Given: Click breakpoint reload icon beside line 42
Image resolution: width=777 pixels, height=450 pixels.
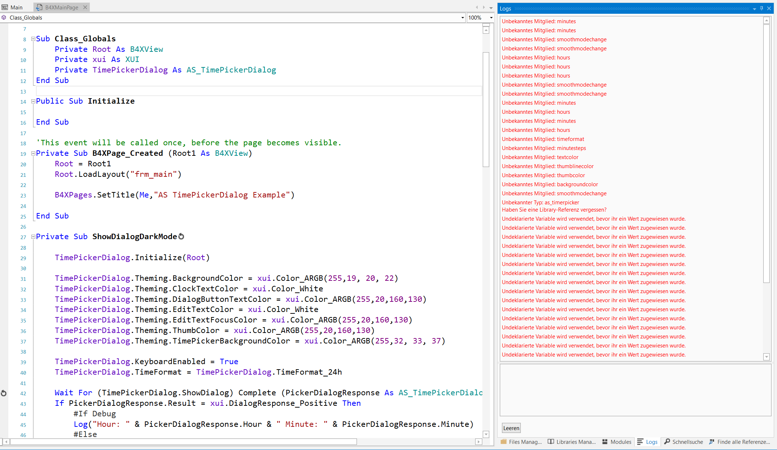Looking at the screenshot, I should tap(4, 393).
